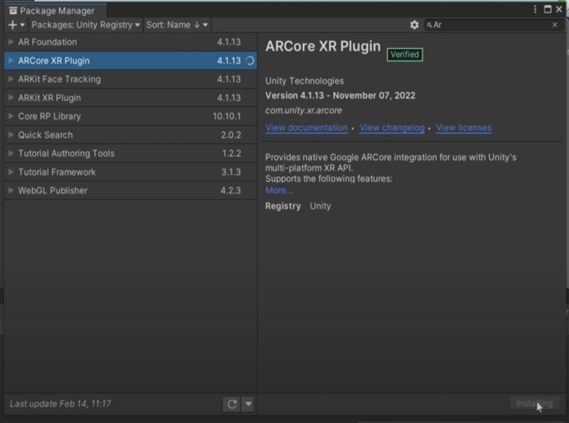Select the AR Foundation package
The image size is (569, 423).
[130, 42]
